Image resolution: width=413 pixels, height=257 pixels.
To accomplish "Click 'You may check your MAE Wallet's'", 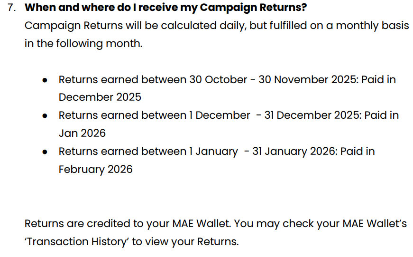I will pyautogui.click(x=320, y=224).
